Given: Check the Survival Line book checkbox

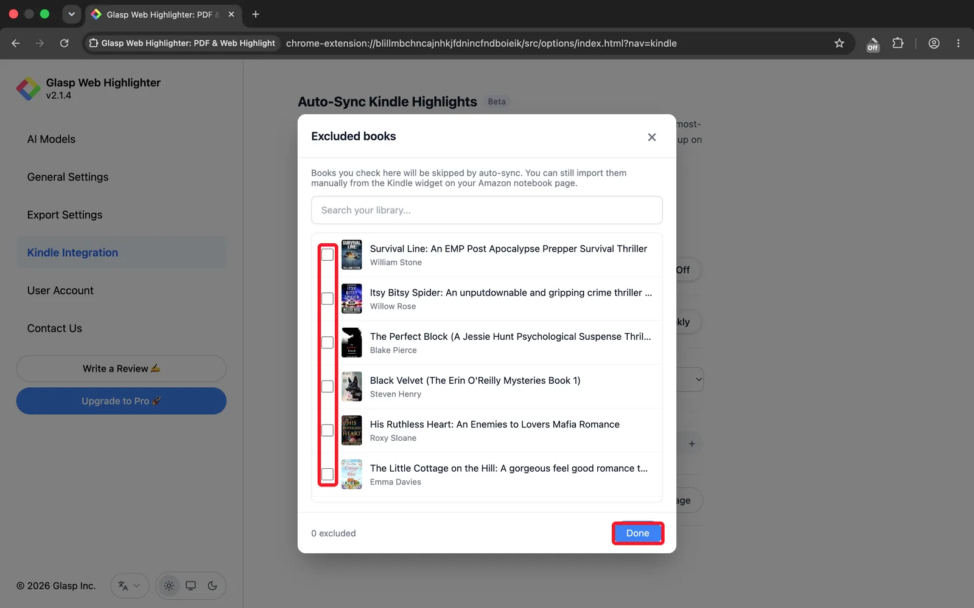Looking at the screenshot, I should click(328, 255).
